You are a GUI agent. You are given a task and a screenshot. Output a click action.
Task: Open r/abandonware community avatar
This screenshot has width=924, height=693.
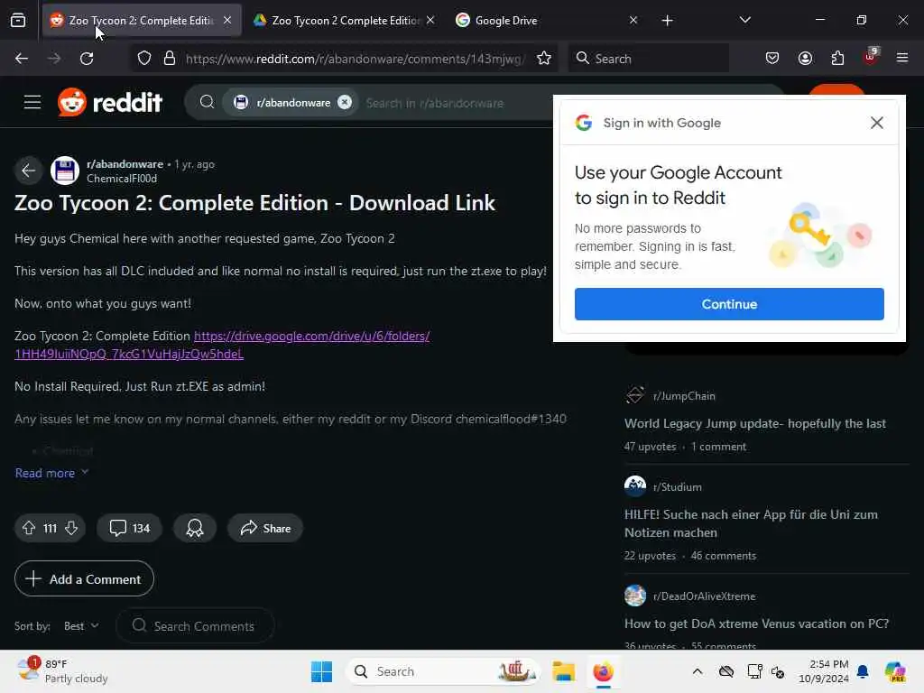65,171
